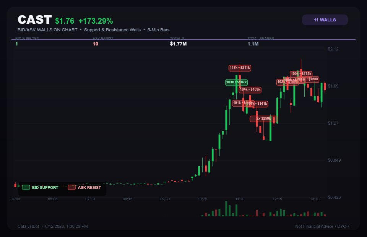Viewport: 367px width, 237px height.
Task: Click the $1.76 price value
Action: point(65,21)
